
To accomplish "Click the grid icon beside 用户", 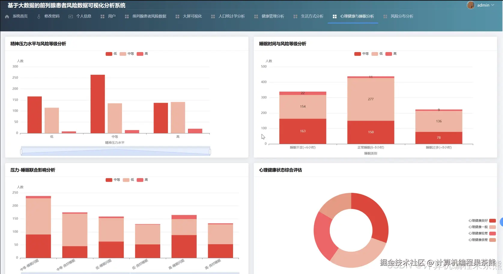I will click(102, 17).
